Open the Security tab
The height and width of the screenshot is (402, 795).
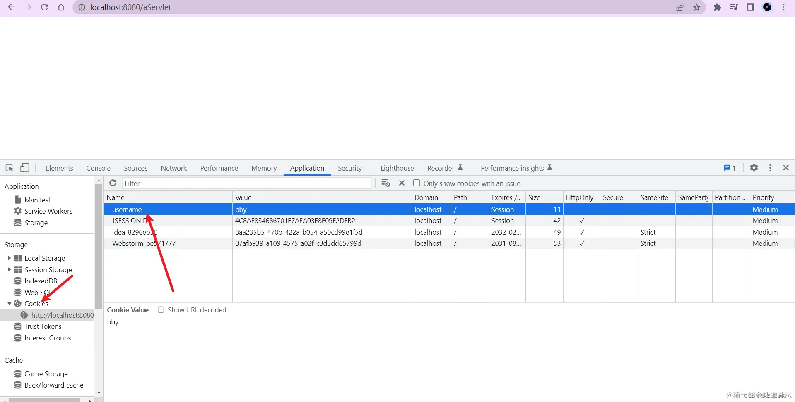349,168
